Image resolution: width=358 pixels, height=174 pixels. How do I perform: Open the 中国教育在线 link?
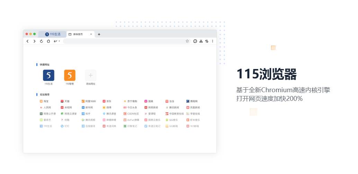[174, 114]
